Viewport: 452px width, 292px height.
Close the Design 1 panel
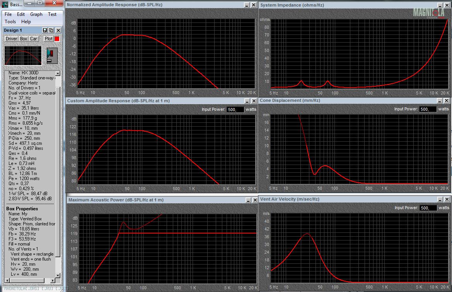(x=58, y=30)
